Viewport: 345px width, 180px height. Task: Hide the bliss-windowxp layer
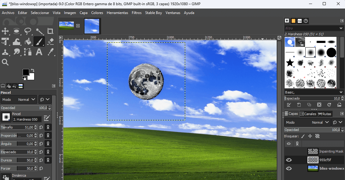(289, 168)
